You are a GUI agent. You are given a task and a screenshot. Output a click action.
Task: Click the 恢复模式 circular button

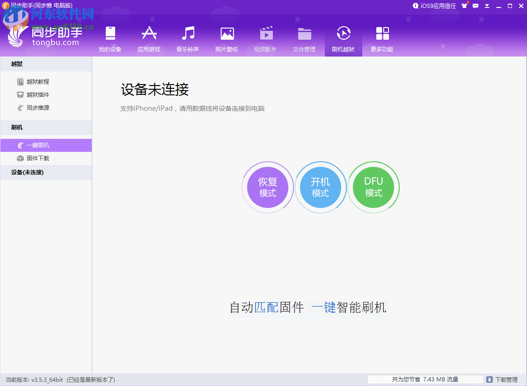coord(268,187)
